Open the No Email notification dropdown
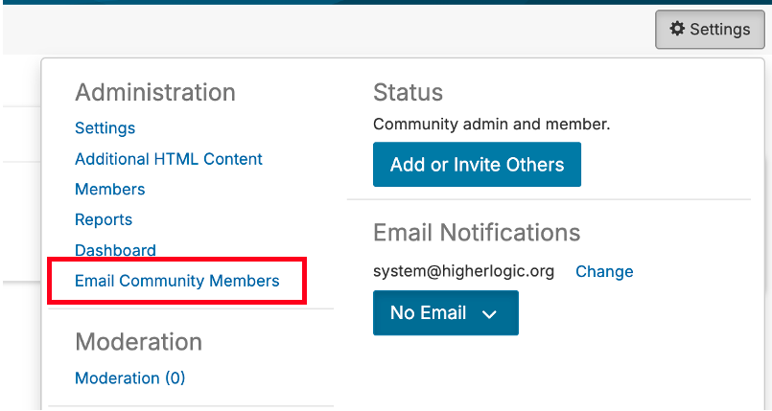The width and height of the screenshot is (772, 411). [x=445, y=313]
